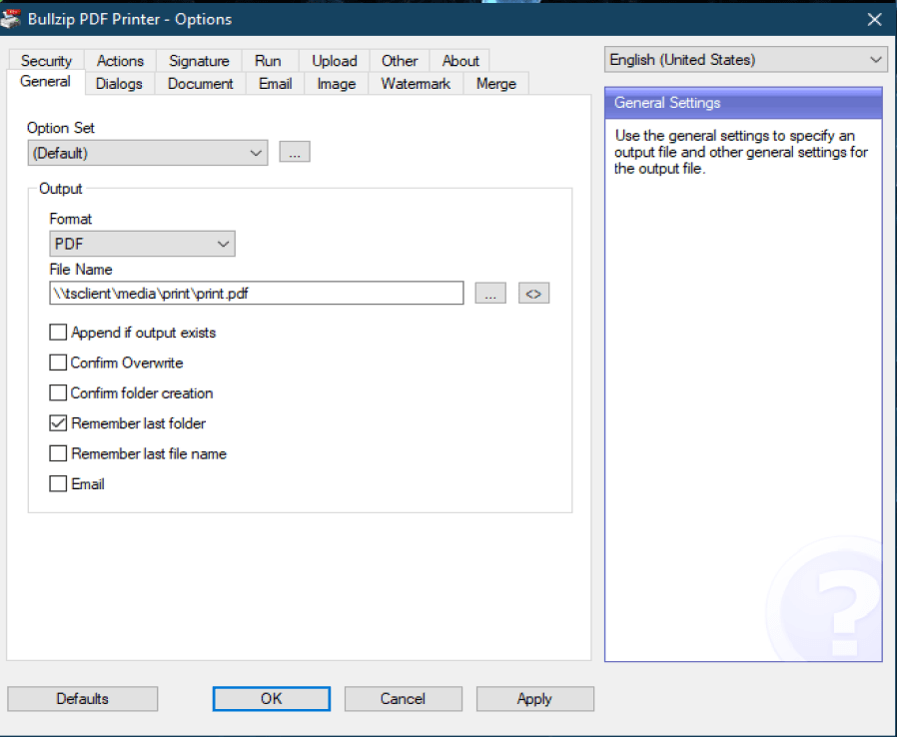
Task: Expand the Format PDF dropdown
Action: [142, 244]
